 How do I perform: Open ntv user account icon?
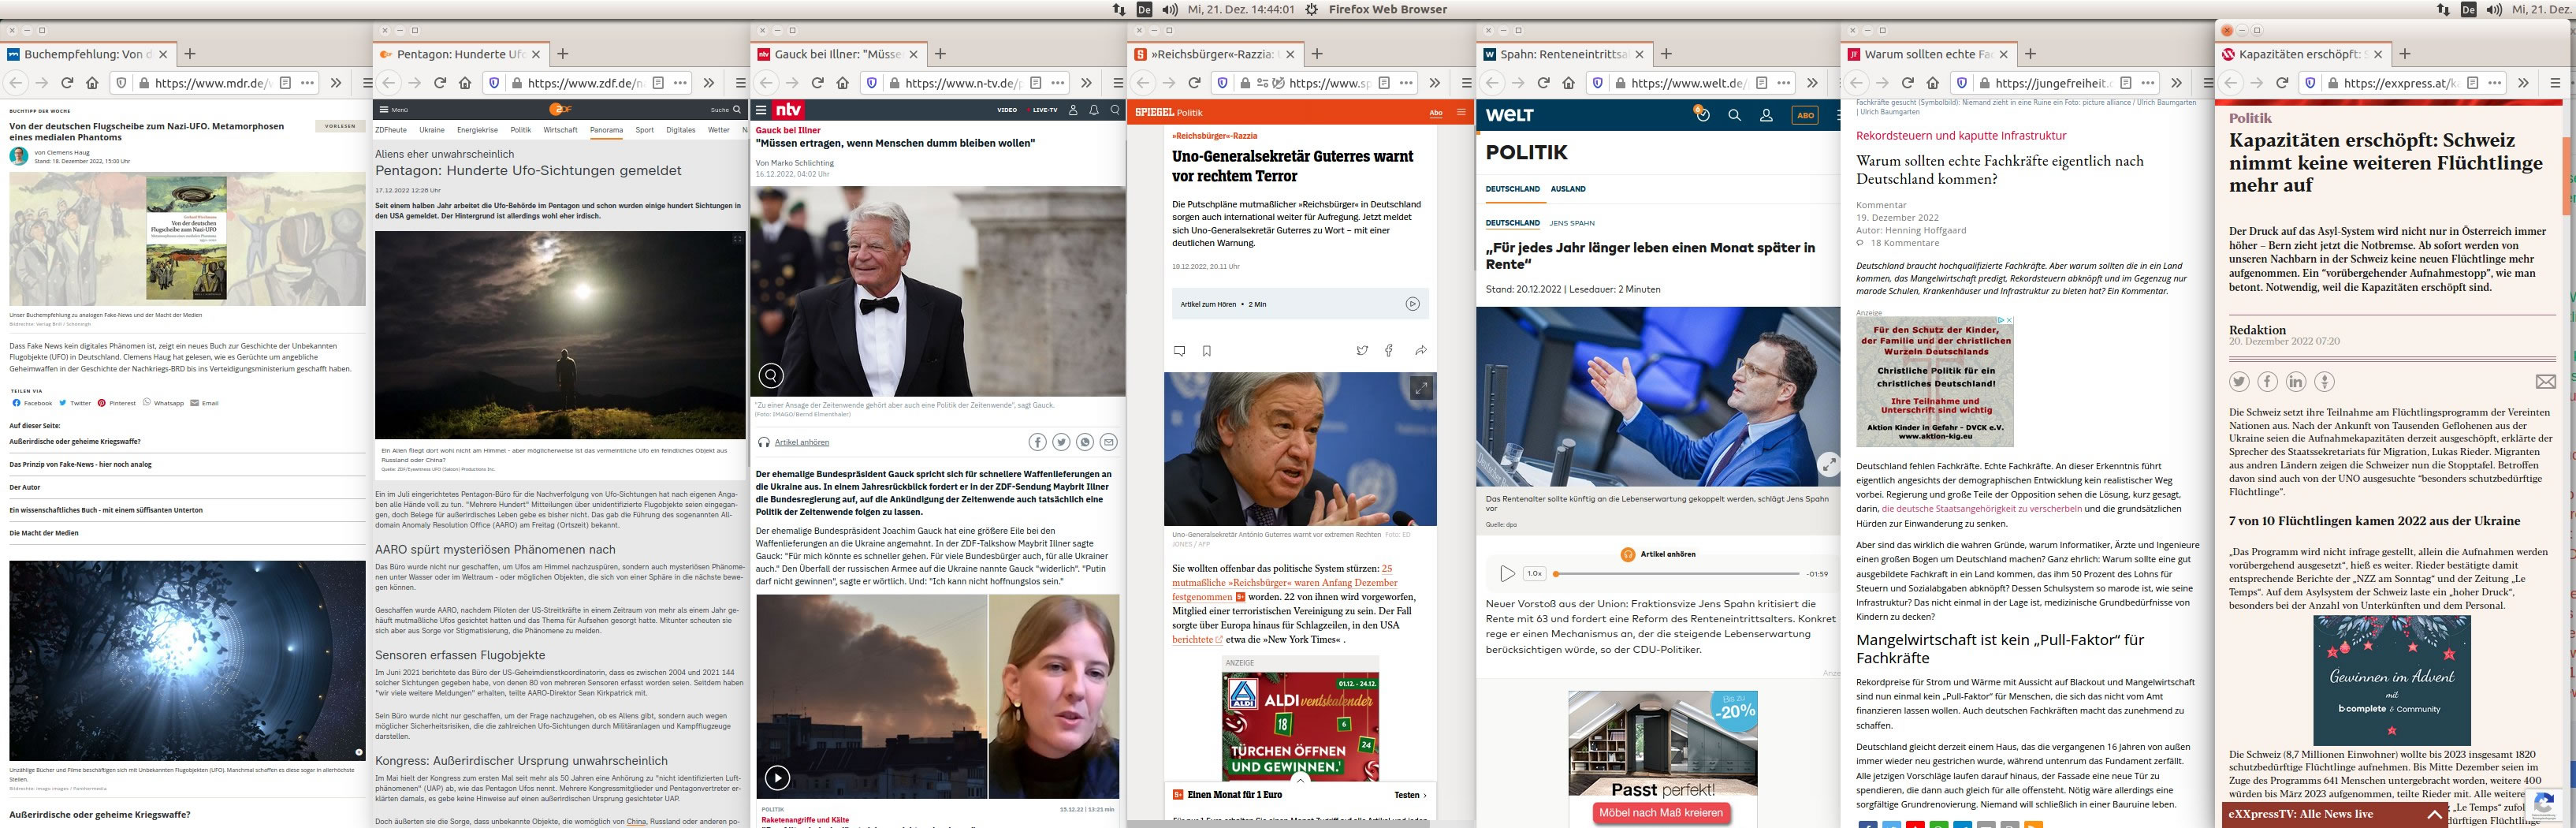[x=1073, y=110]
